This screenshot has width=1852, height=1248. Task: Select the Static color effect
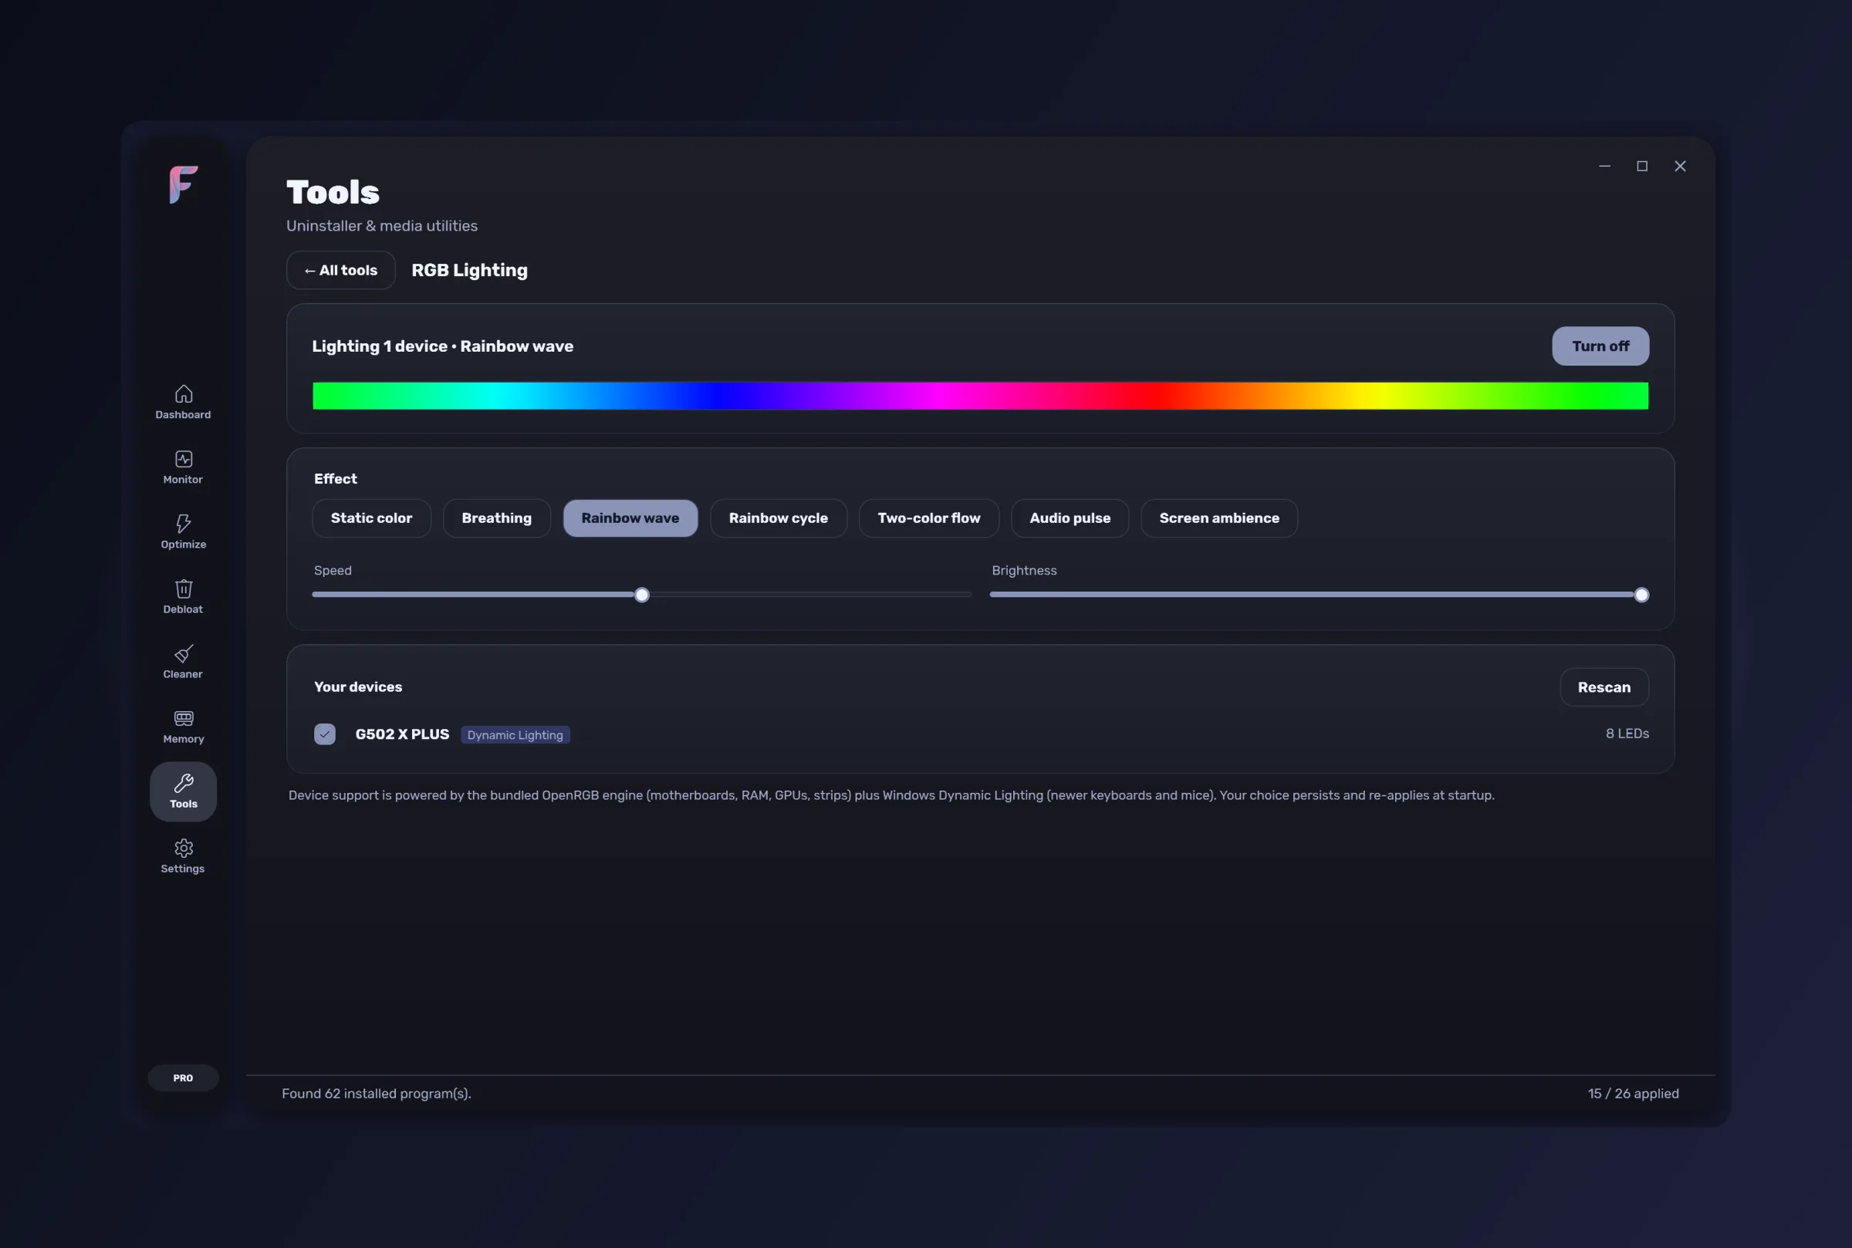372,518
